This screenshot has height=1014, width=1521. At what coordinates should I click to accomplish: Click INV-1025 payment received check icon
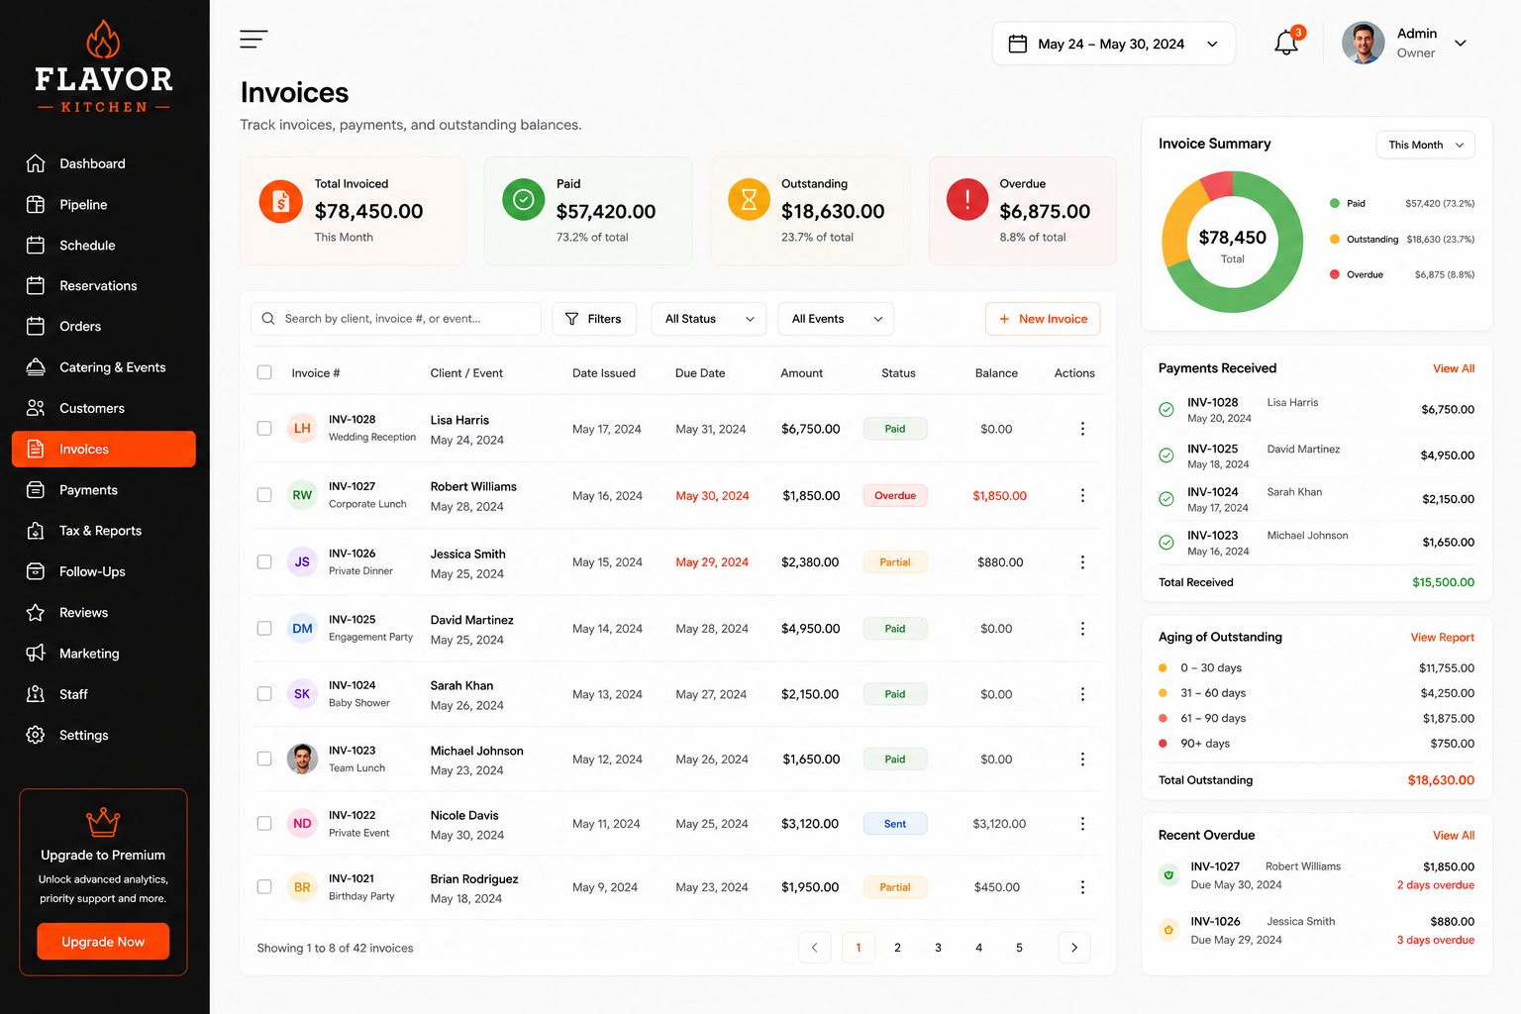(1166, 456)
